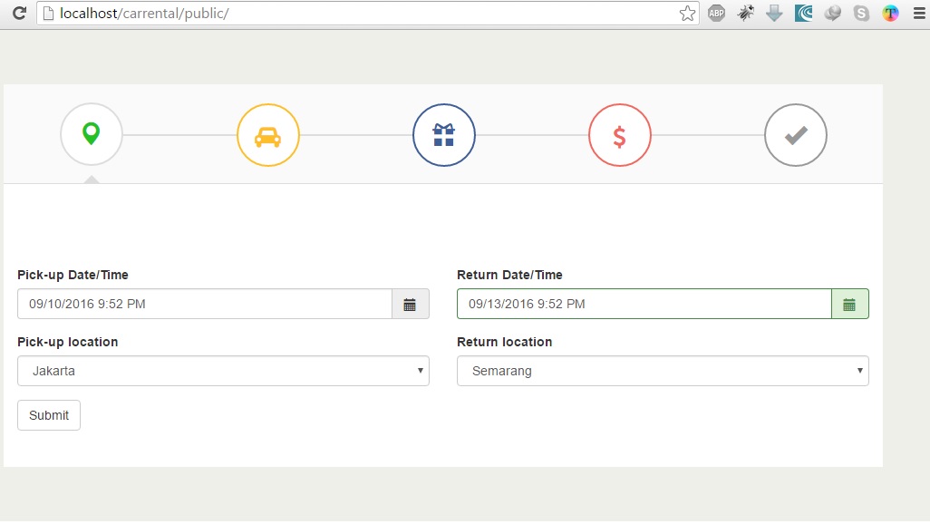930x524 pixels.
Task: Click the grey globe extension icon
Action: [x=833, y=13]
